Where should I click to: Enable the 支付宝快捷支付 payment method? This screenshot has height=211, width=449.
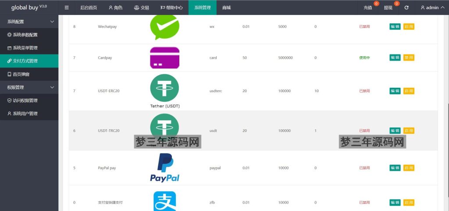click(x=409, y=202)
